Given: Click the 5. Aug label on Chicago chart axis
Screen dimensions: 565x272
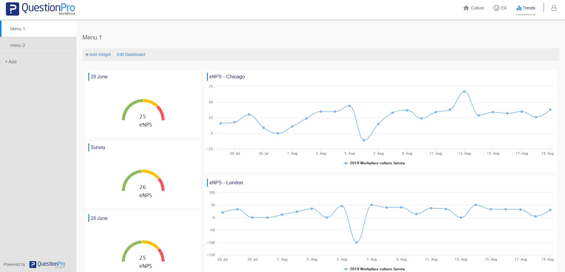Looking at the screenshot, I should 349,153.
